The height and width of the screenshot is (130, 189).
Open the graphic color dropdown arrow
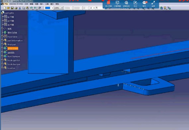point(52,8)
